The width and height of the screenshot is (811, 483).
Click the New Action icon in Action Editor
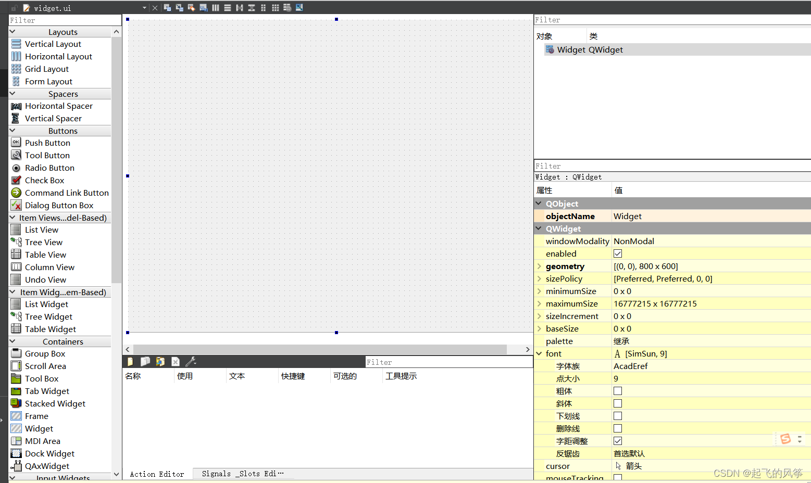[130, 362]
